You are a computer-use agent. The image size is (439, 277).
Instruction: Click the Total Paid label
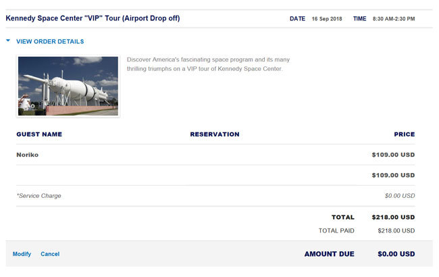pyautogui.click(x=336, y=230)
